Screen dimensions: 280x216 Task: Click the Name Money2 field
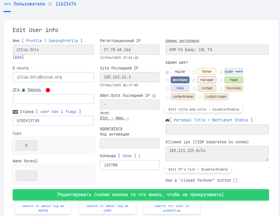pyautogui.click(x=26, y=176)
